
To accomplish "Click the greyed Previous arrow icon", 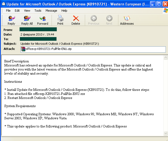I will (x=94, y=18).
